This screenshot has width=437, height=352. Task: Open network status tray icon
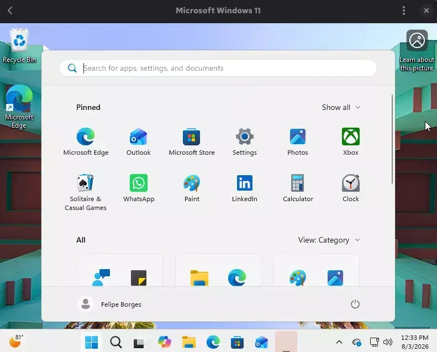[374, 342]
